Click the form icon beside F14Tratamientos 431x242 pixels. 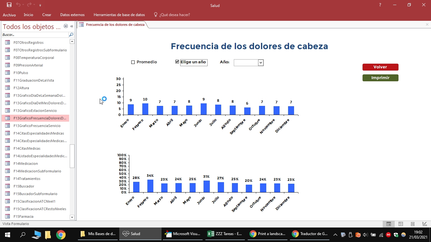pyautogui.click(x=7, y=179)
